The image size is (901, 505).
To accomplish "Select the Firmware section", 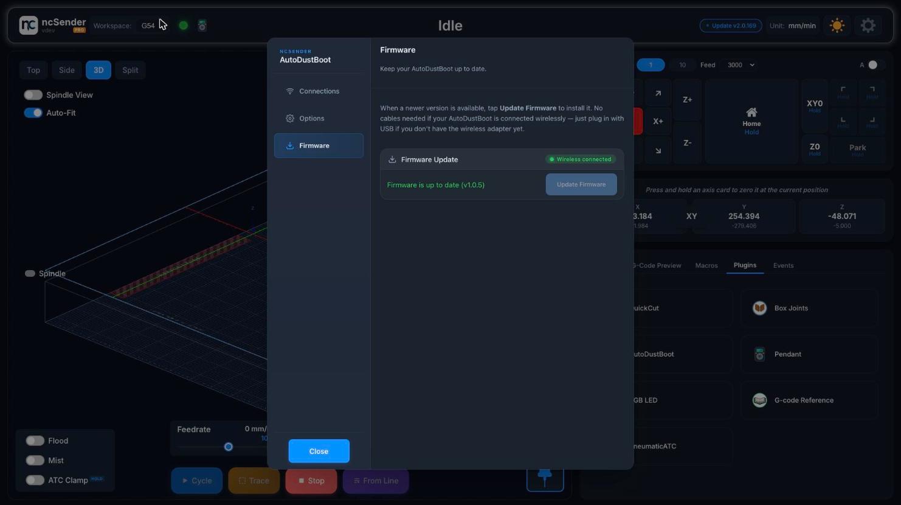I will coord(319,145).
